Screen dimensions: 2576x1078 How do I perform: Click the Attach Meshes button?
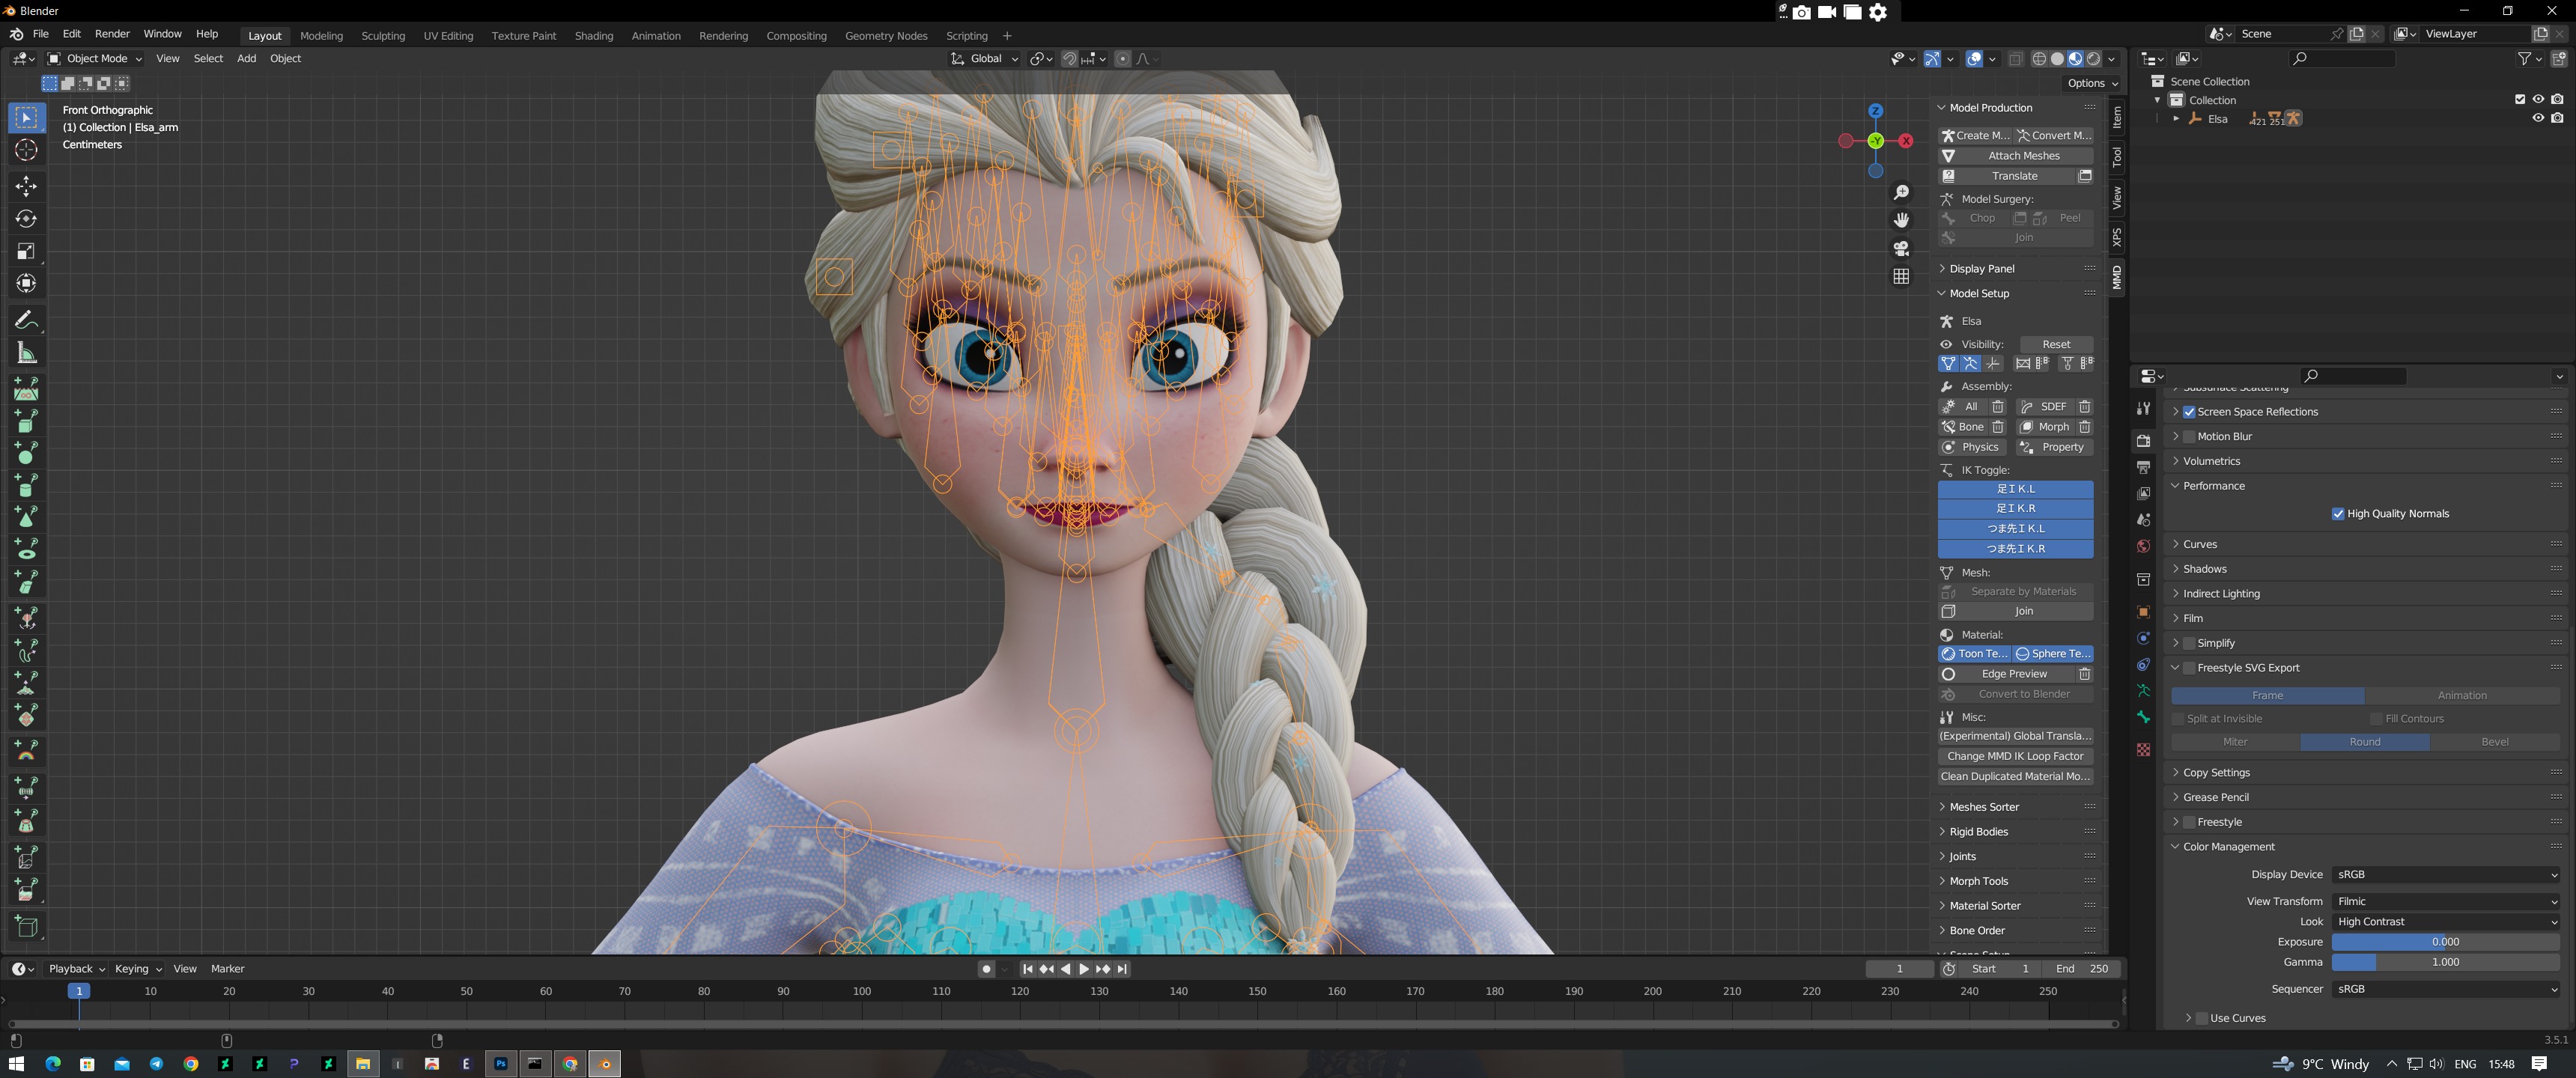click(x=2015, y=156)
